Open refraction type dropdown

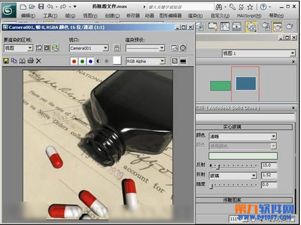coord(254,175)
